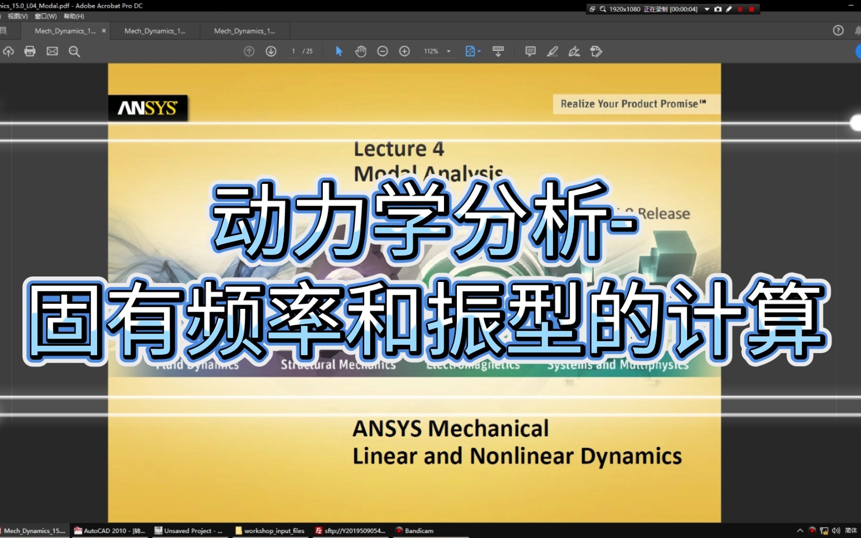This screenshot has width=861, height=538.
Task: Send document by email icon
Action: (x=52, y=51)
